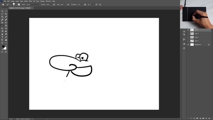Viewport: 213px width, 120px height.
Task: Open status bar info arrow
Action: click(x=33, y=119)
